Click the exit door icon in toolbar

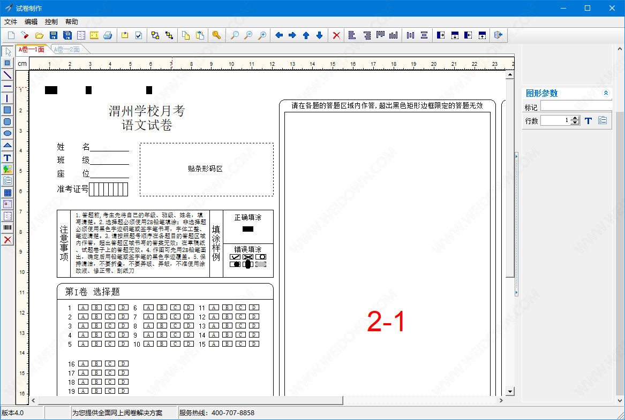tap(498, 35)
